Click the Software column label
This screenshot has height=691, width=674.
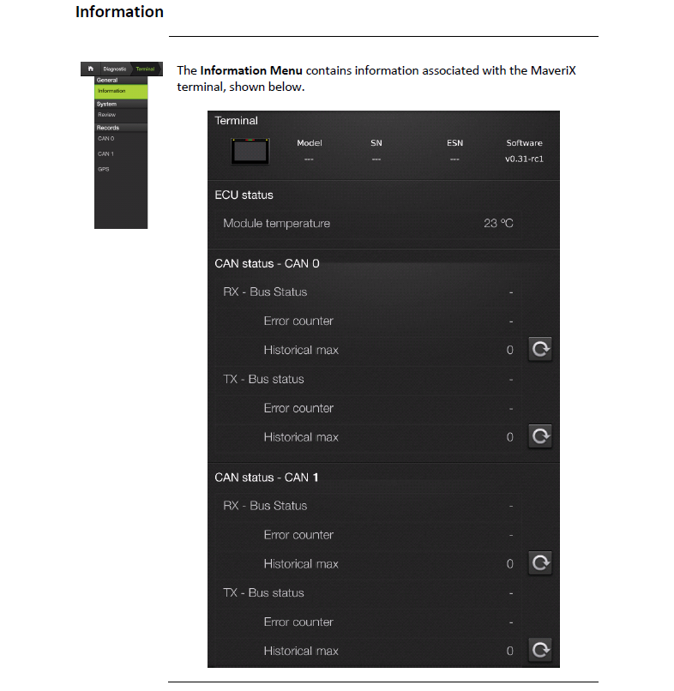click(x=524, y=143)
